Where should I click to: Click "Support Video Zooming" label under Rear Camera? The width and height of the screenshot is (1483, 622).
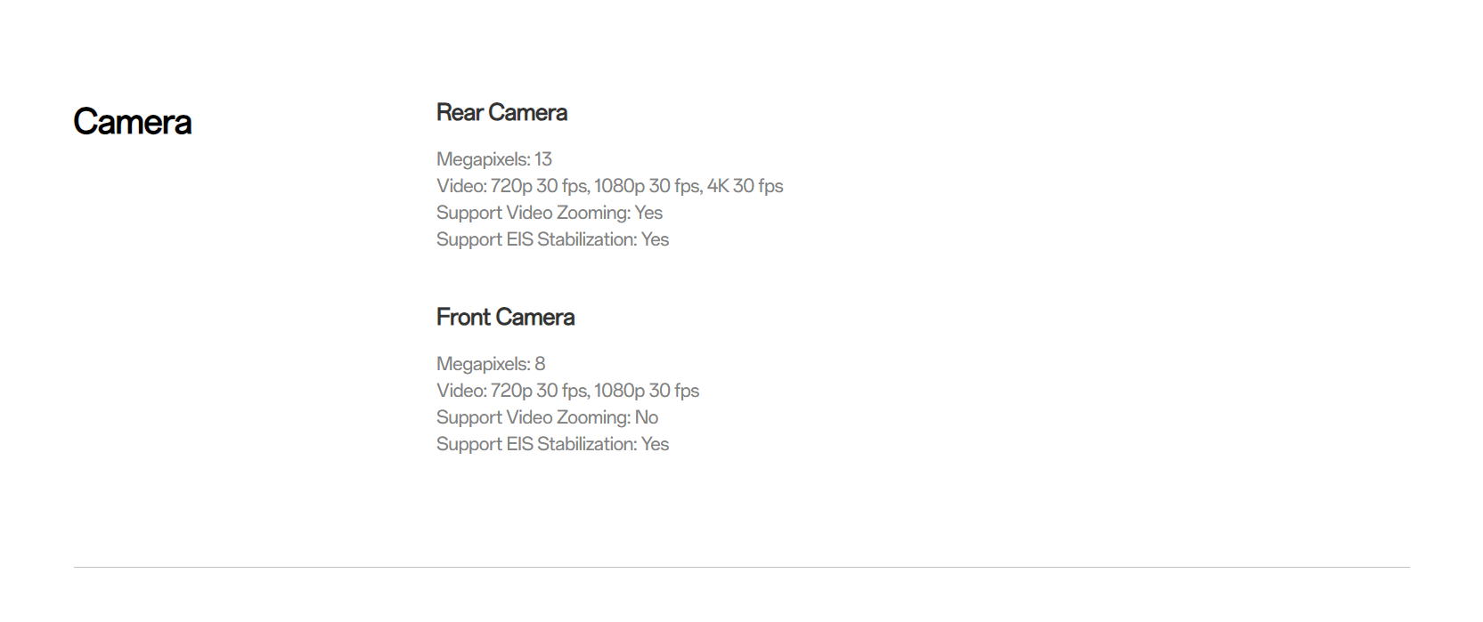click(x=533, y=213)
